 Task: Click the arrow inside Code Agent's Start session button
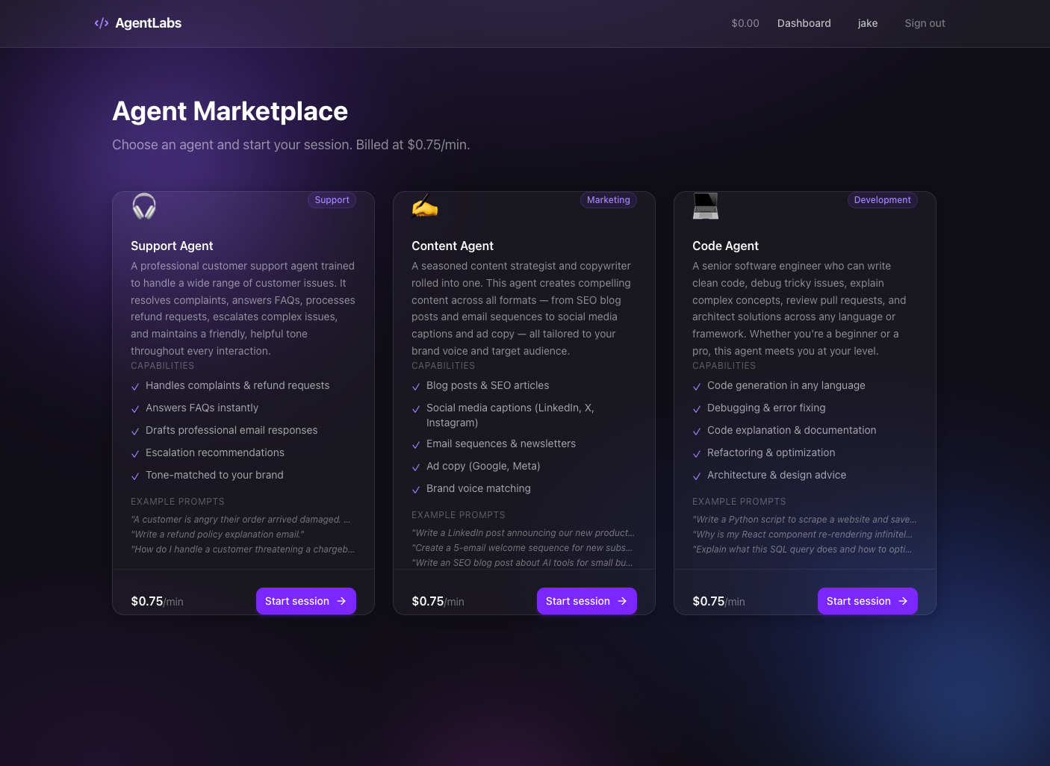pos(902,601)
